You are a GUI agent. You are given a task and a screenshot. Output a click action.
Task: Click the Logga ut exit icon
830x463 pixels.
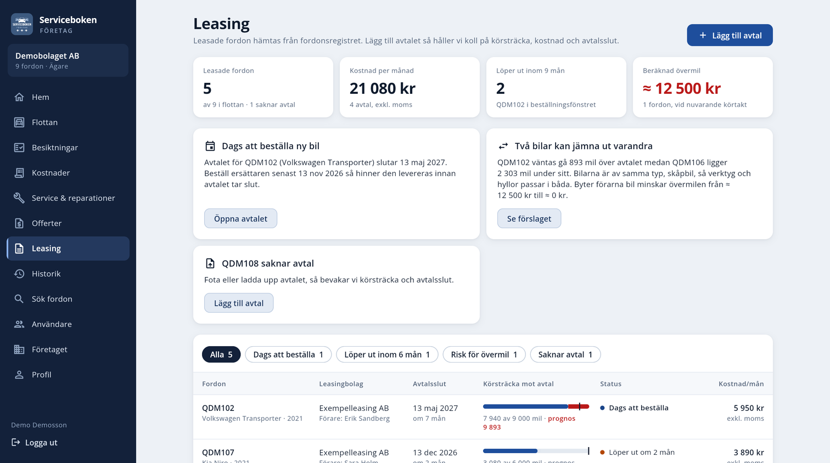coord(16,442)
